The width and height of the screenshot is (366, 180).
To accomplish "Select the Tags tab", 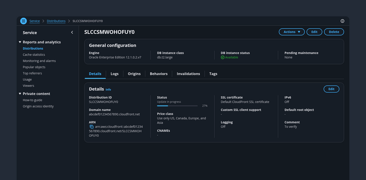I will pyautogui.click(x=213, y=74).
